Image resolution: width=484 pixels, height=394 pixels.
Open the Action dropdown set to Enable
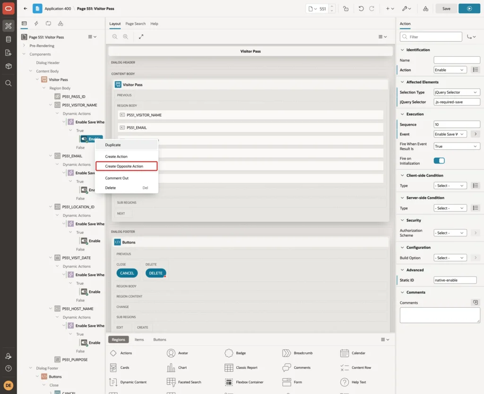coord(450,70)
